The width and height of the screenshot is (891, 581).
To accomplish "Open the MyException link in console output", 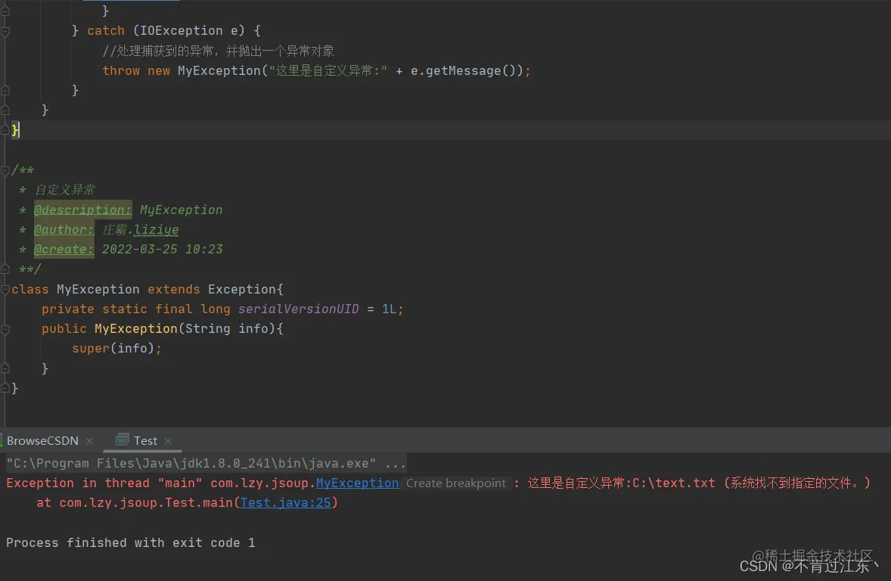I will coord(358,483).
